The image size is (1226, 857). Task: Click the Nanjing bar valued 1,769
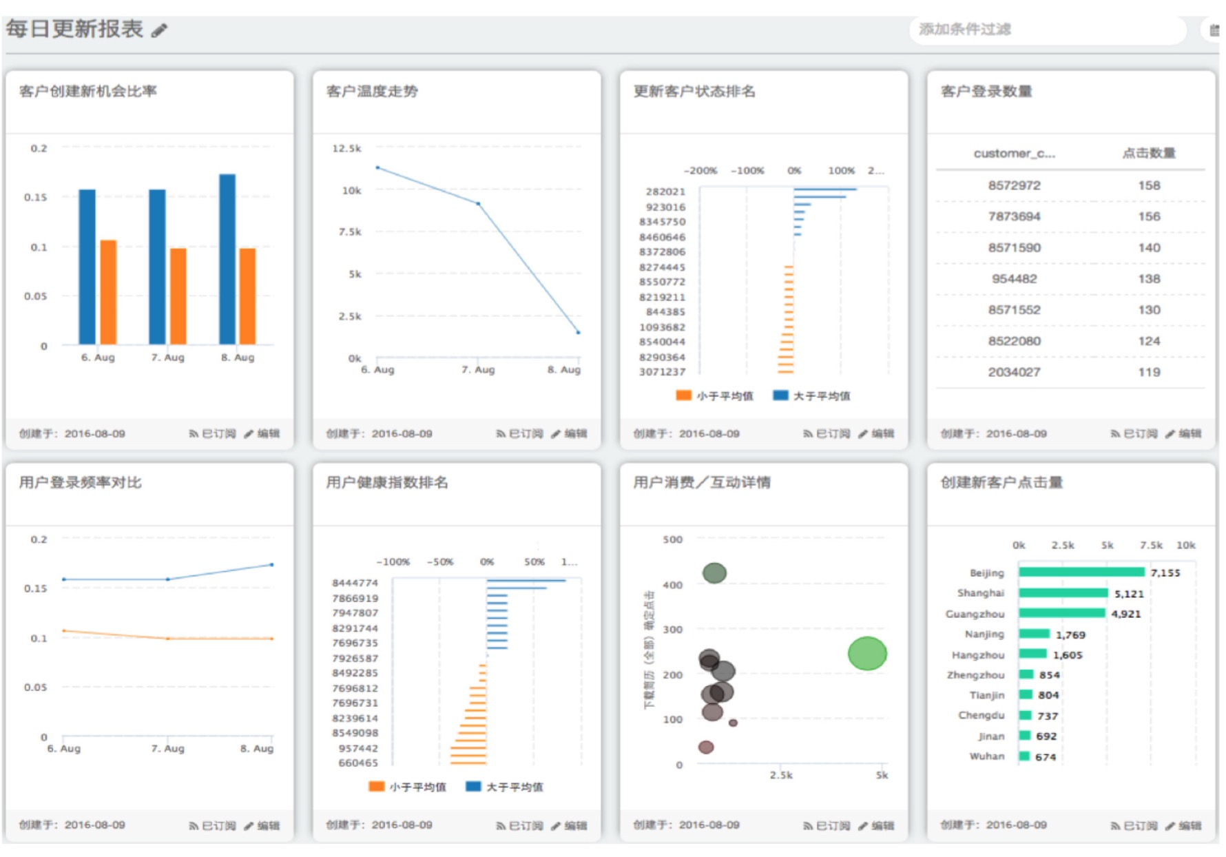(x=1035, y=634)
